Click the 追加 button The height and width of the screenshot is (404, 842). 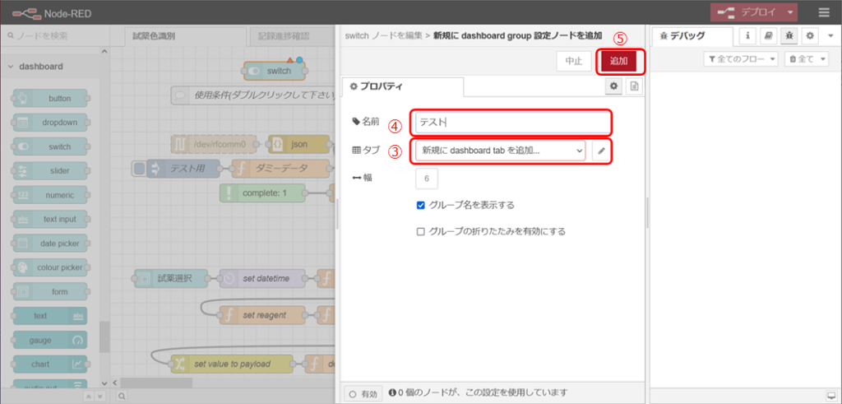click(x=618, y=61)
